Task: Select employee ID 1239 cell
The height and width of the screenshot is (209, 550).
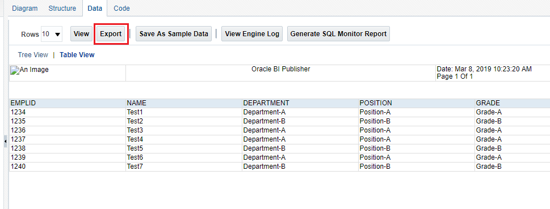Action: 68,157
